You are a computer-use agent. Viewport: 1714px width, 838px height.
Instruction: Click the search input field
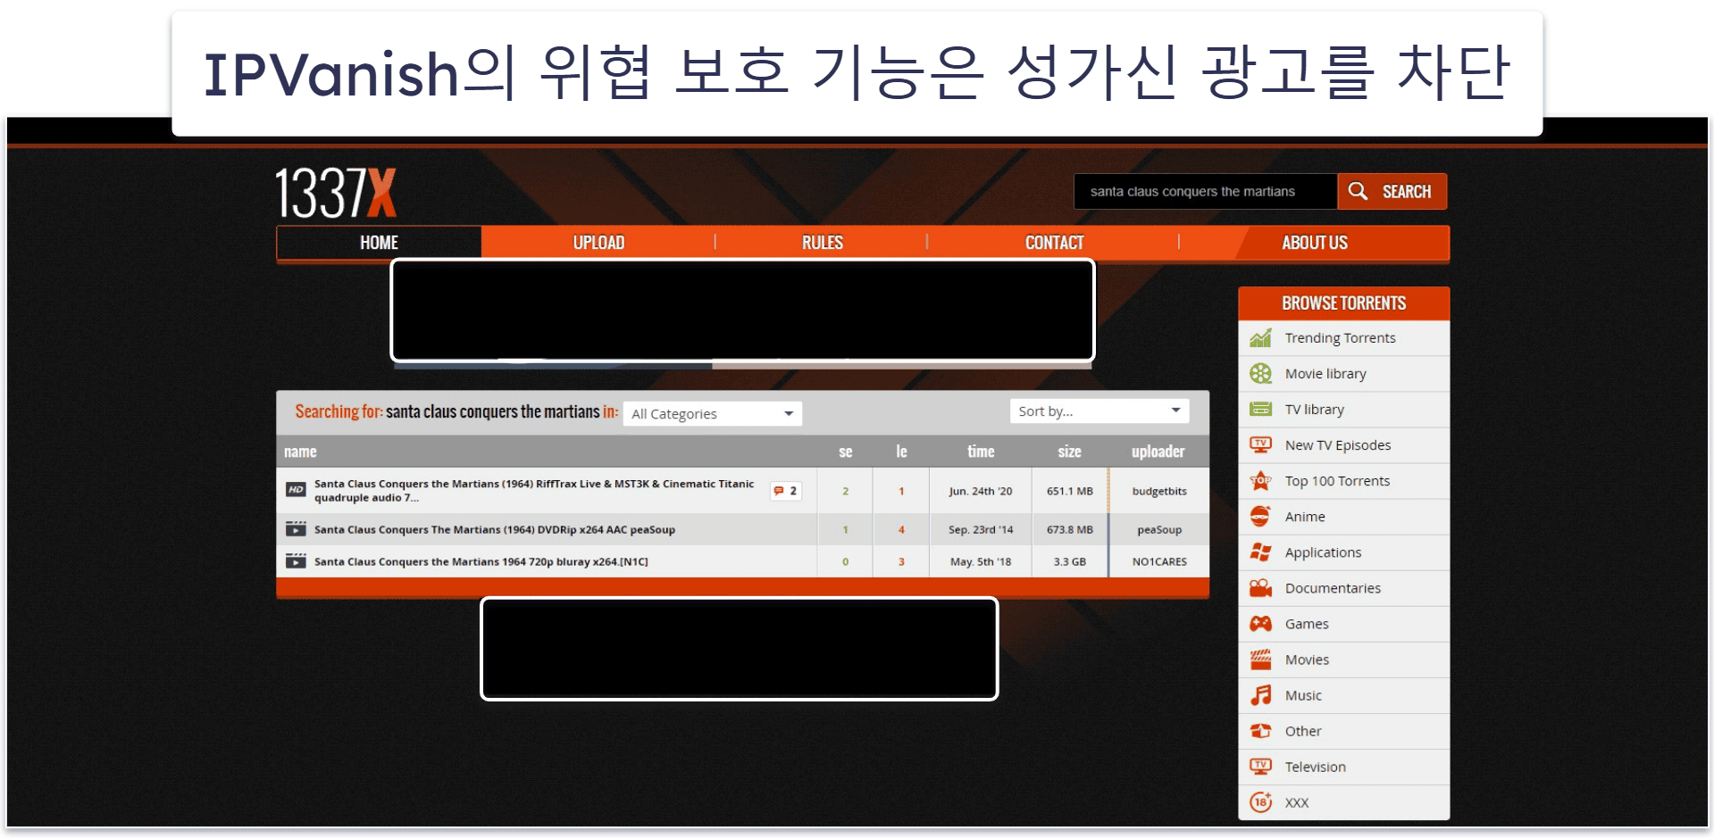coord(1206,191)
